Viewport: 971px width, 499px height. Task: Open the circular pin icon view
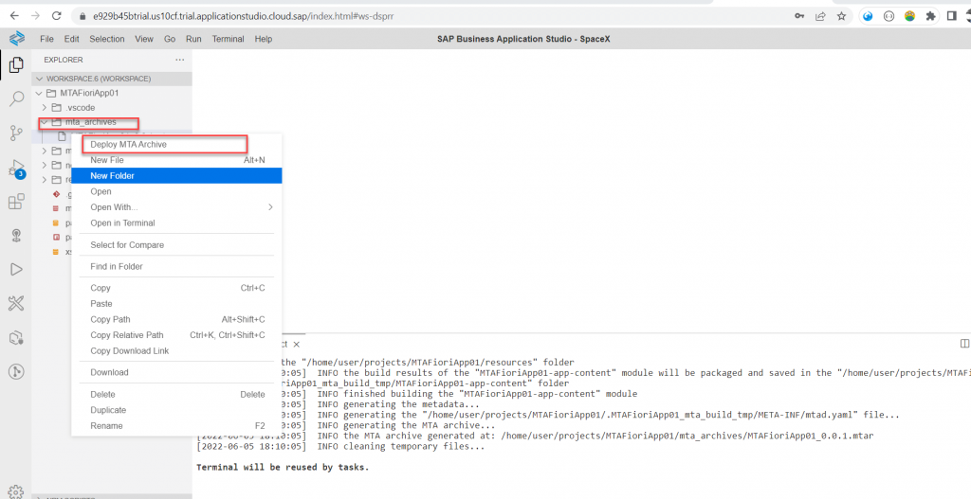(17, 235)
